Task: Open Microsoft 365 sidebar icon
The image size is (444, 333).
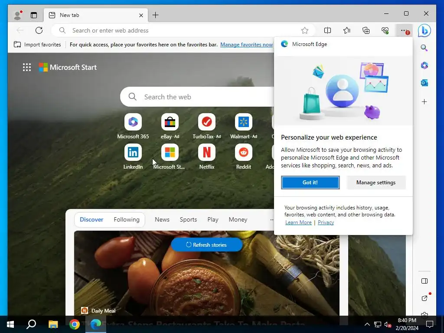Action: pos(424,65)
